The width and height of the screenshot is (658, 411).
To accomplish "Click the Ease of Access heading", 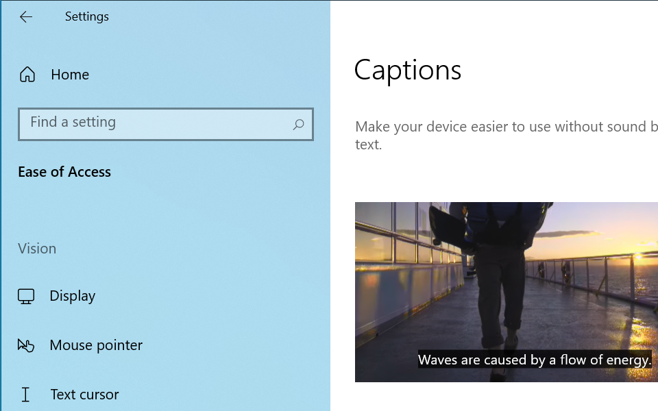I will tap(64, 171).
